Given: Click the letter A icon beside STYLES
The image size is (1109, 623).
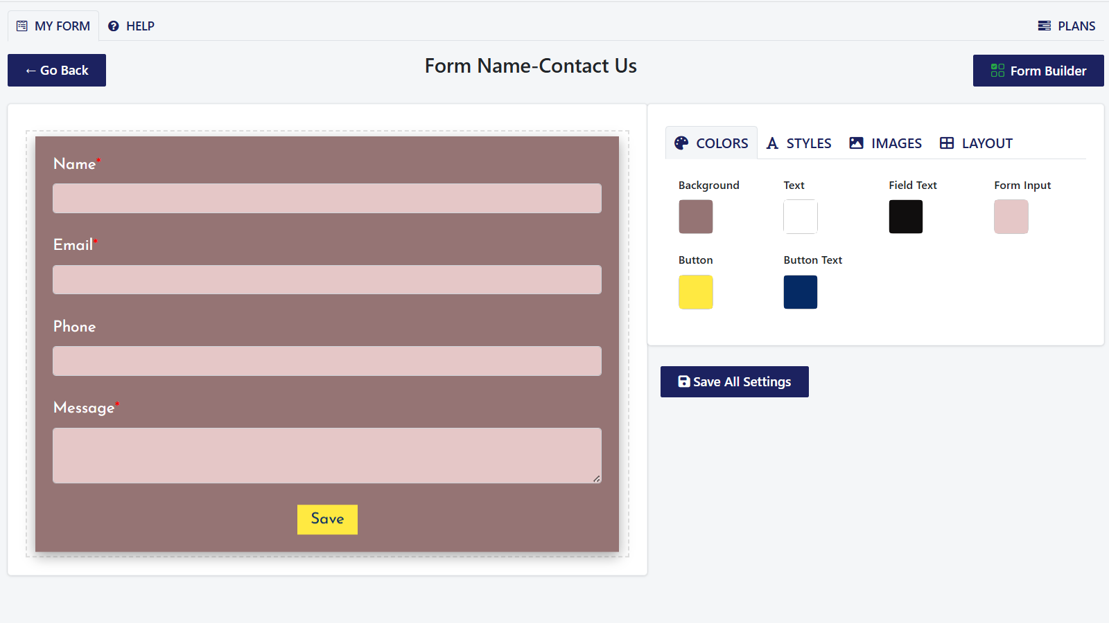Looking at the screenshot, I should coord(773,143).
